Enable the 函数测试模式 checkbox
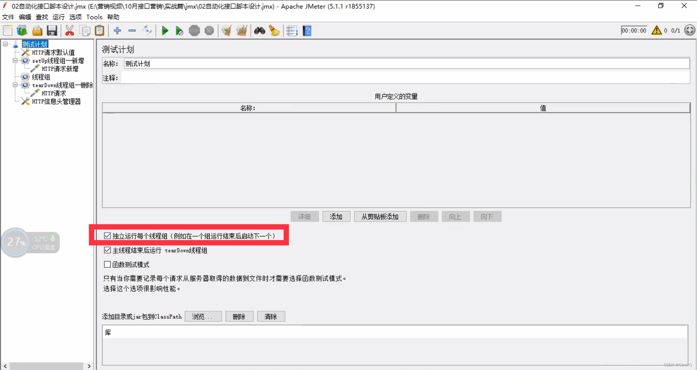The image size is (697, 370). [x=107, y=265]
